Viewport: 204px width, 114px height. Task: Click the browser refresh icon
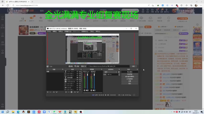(x=8, y=5)
